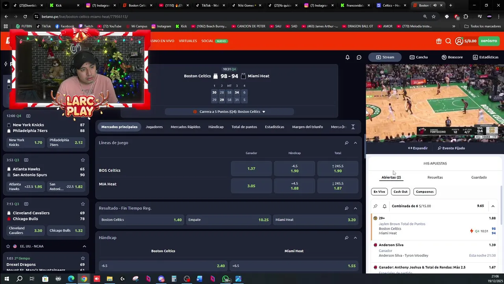Open File Explorer from the taskbar
The height and width of the screenshot is (284, 504).
[x=109, y=279]
